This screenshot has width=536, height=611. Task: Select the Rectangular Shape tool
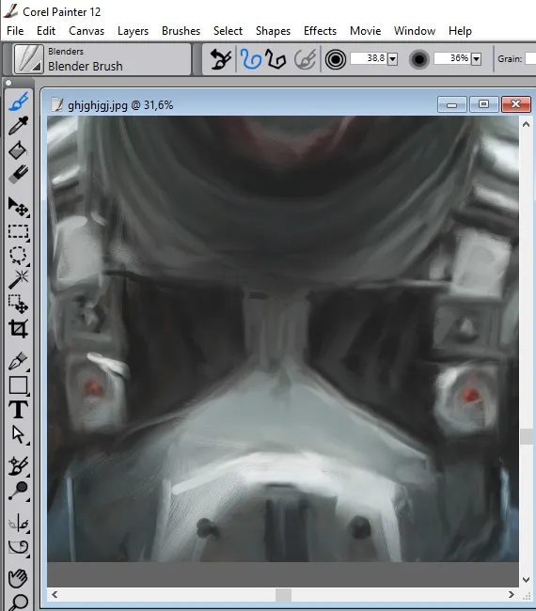[18, 385]
